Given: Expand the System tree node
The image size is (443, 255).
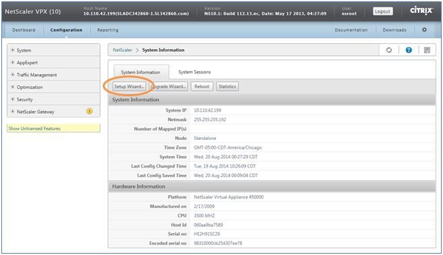Looking at the screenshot, I should (12, 50).
